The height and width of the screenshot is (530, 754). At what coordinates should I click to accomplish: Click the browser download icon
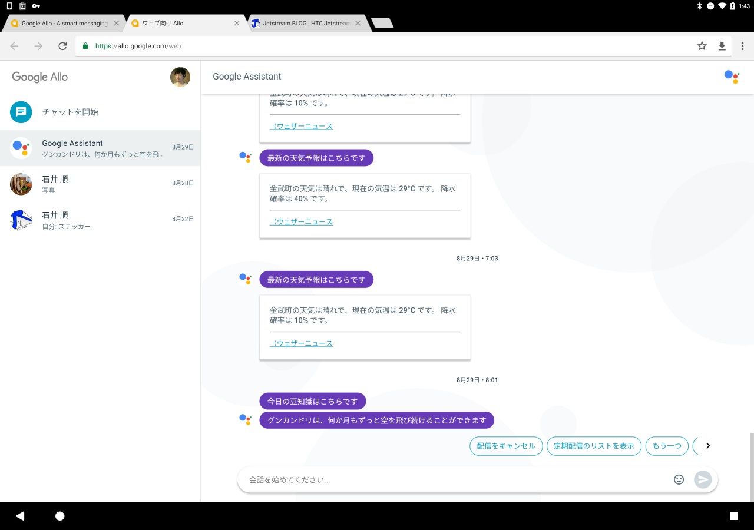pyautogui.click(x=722, y=46)
